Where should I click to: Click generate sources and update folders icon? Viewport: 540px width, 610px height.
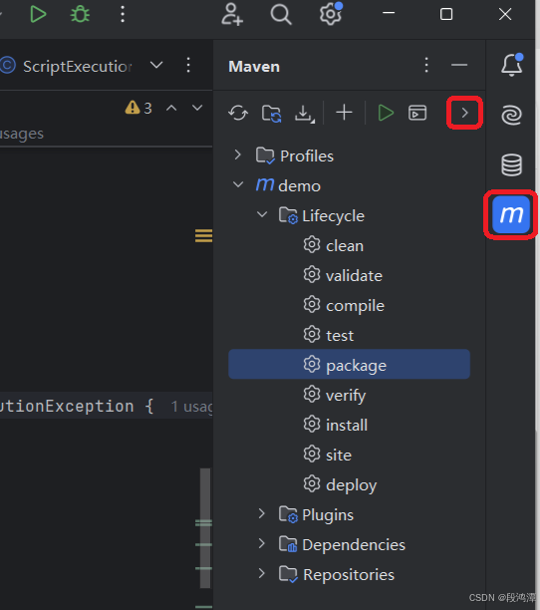[271, 114]
